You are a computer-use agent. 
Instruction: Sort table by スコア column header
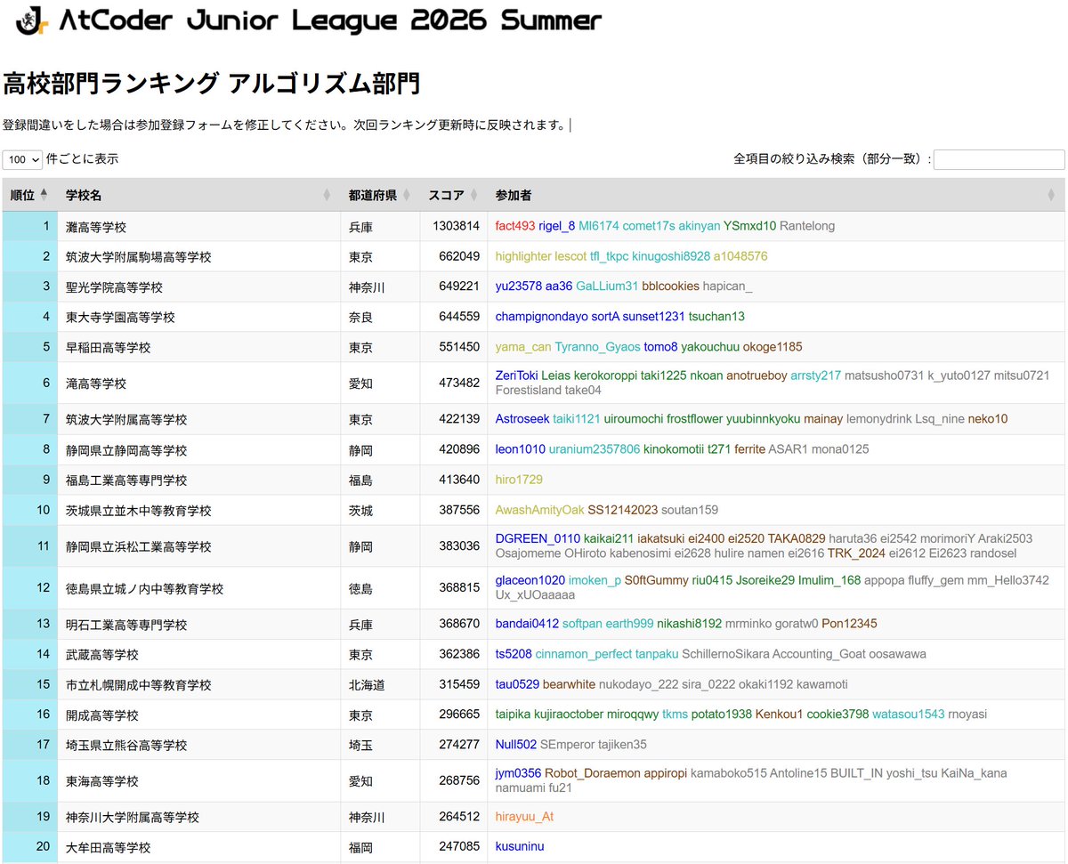click(x=453, y=195)
